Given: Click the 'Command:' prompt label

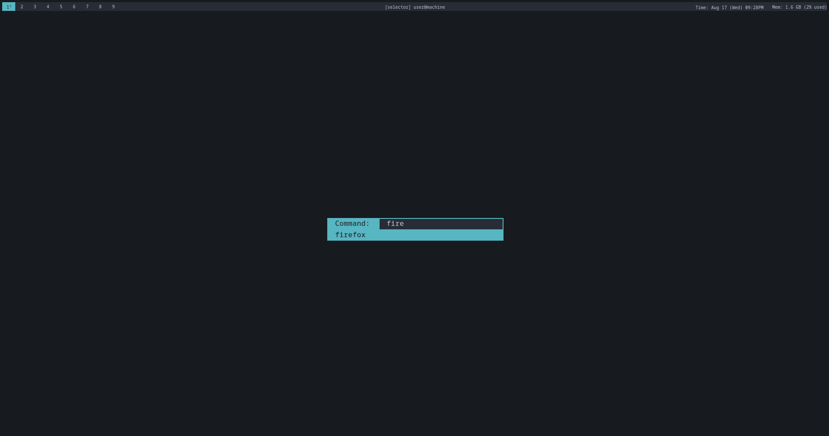Looking at the screenshot, I should (352, 224).
